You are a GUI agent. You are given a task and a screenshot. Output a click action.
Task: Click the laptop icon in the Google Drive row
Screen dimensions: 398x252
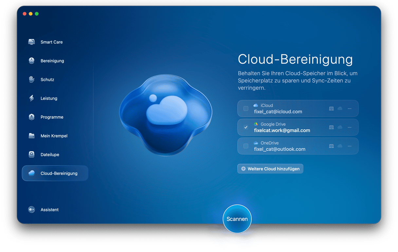(331, 127)
